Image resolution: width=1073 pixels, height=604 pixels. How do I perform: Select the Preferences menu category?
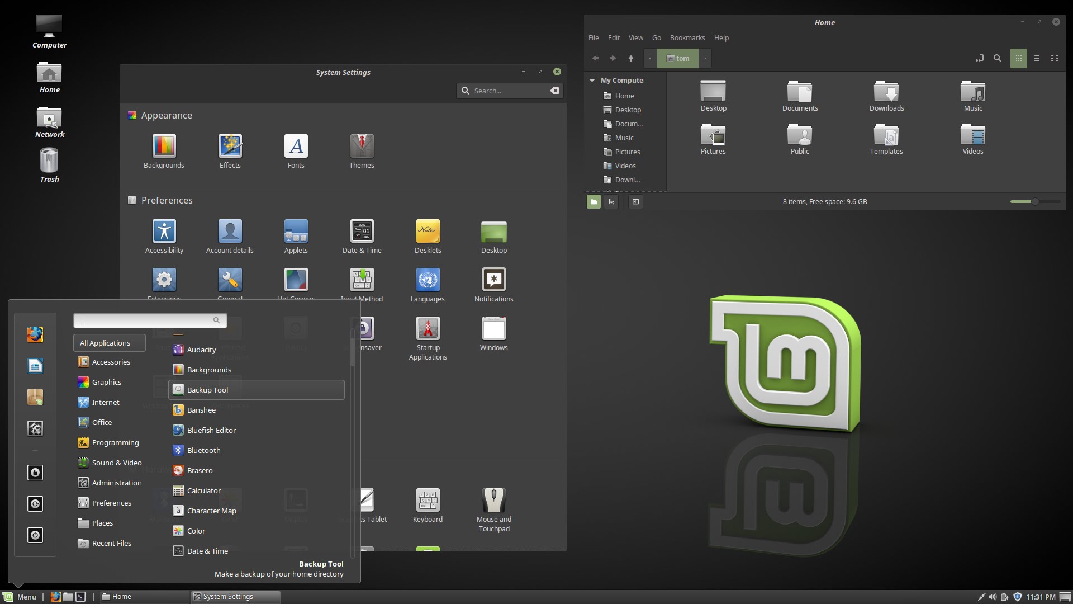coord(111,502)
